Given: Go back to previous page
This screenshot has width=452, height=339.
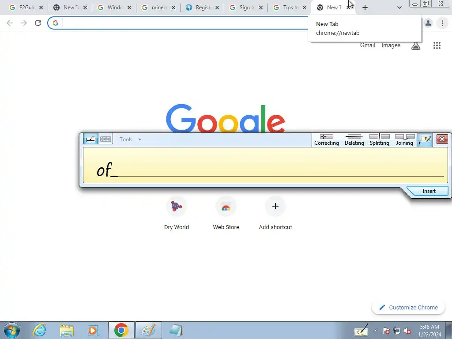Looking at the screenshot, I should coord(10,23).
